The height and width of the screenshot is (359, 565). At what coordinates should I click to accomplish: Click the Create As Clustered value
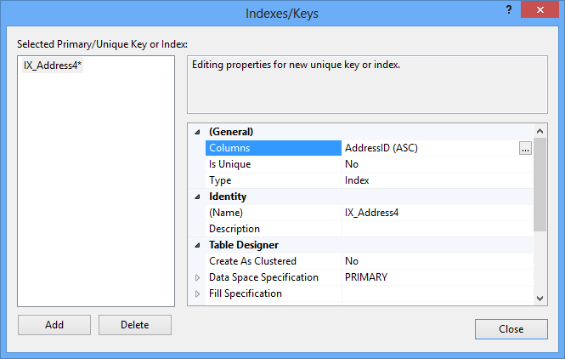click(429, 261)
